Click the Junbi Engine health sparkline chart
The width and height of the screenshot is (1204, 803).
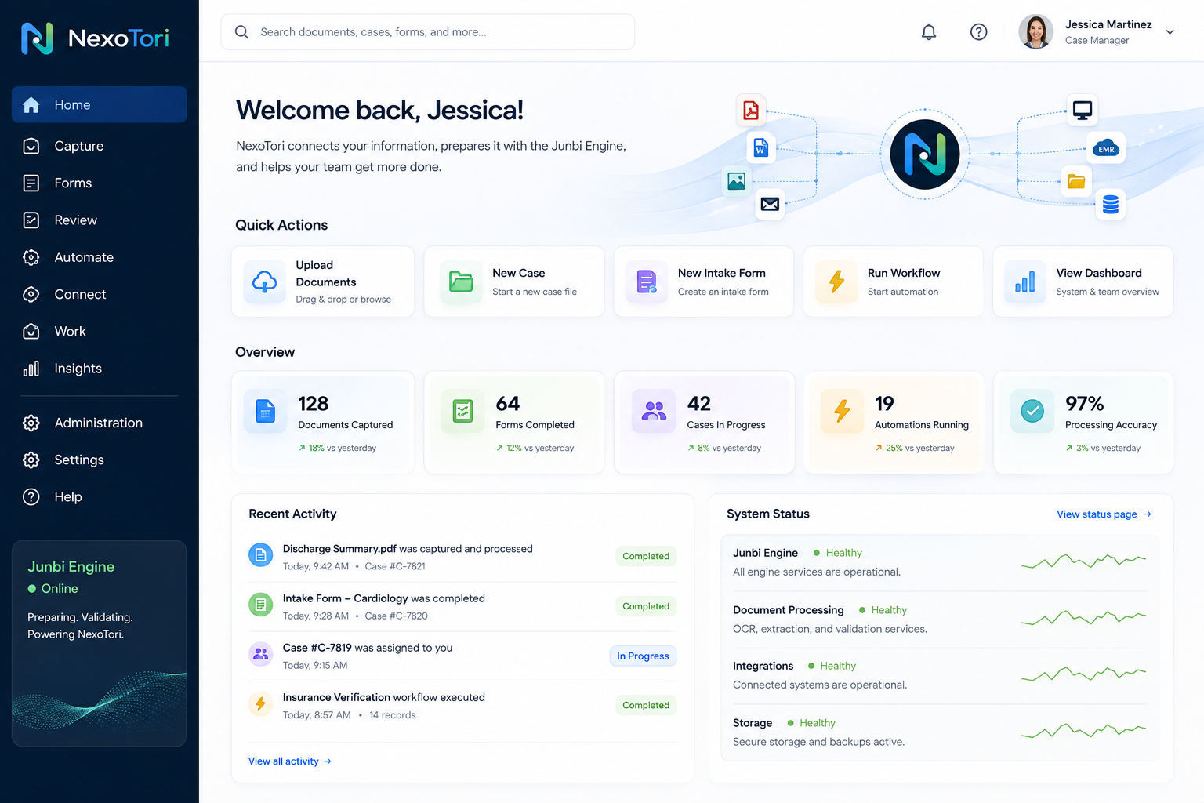[1084, 561]
